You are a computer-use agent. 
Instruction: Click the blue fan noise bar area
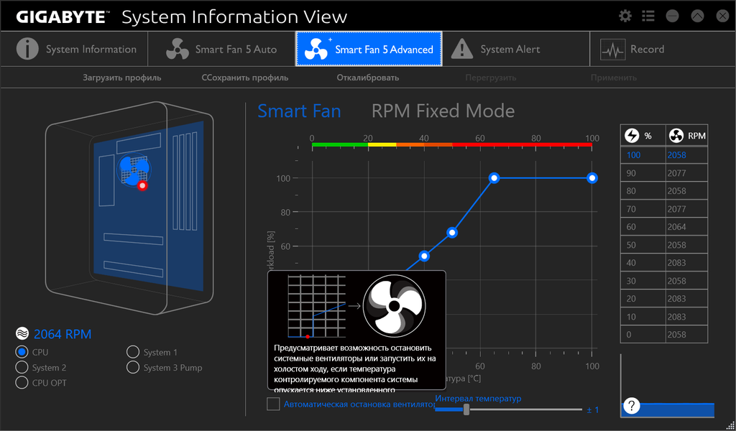pos(668,410)
